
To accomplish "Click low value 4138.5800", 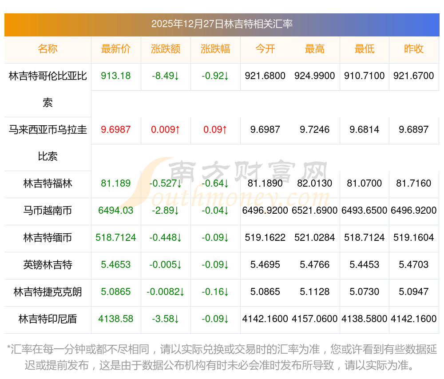I will coord(364,319).
